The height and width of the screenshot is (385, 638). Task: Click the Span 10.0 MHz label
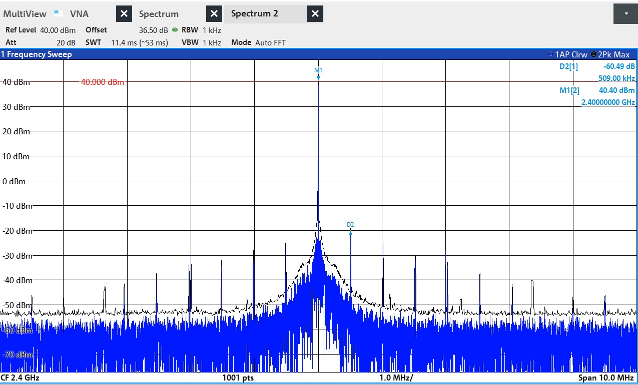point(605,378)
